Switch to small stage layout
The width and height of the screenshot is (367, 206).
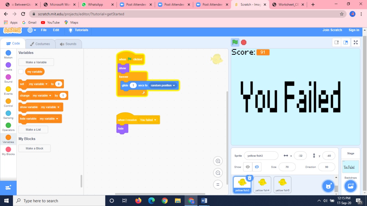click(x=337, y=42)
